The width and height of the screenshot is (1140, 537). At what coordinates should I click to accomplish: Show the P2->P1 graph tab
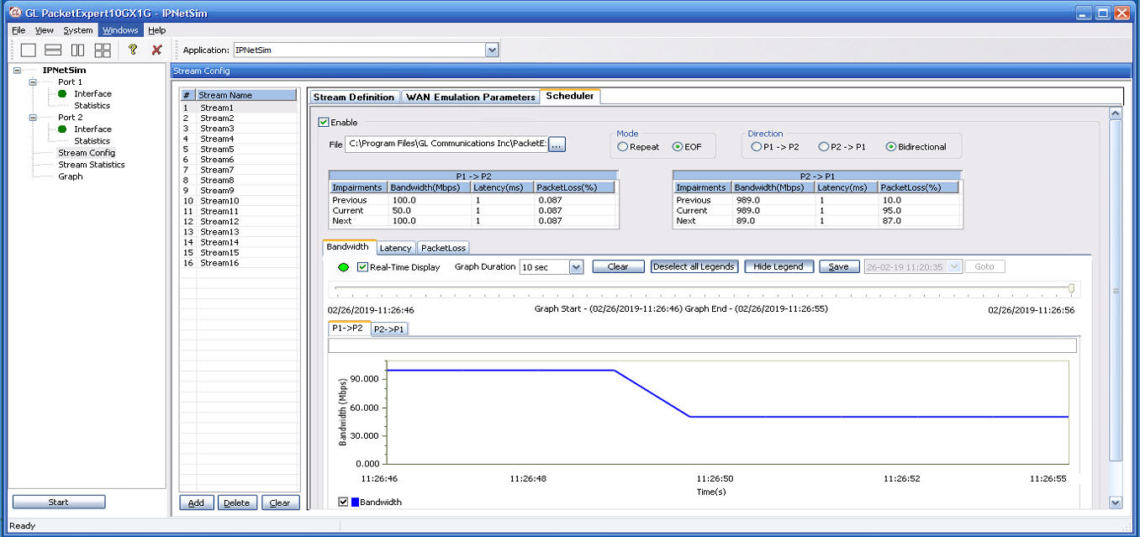click(389, 329)
